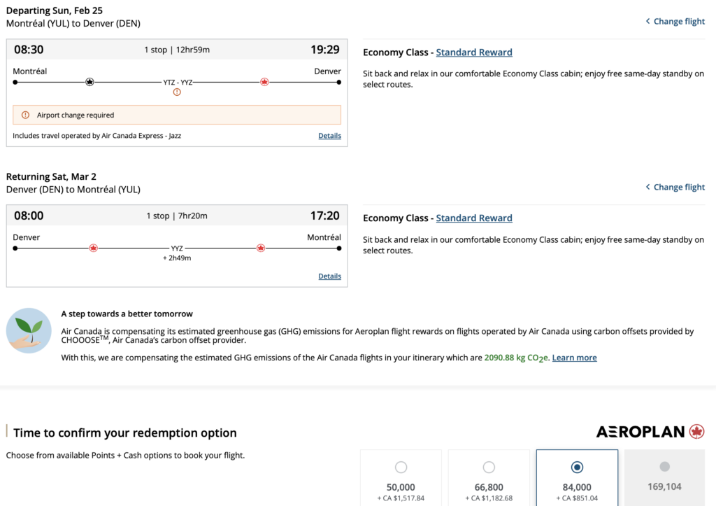Click Learn more about GHG emissions

coord(574,358)
